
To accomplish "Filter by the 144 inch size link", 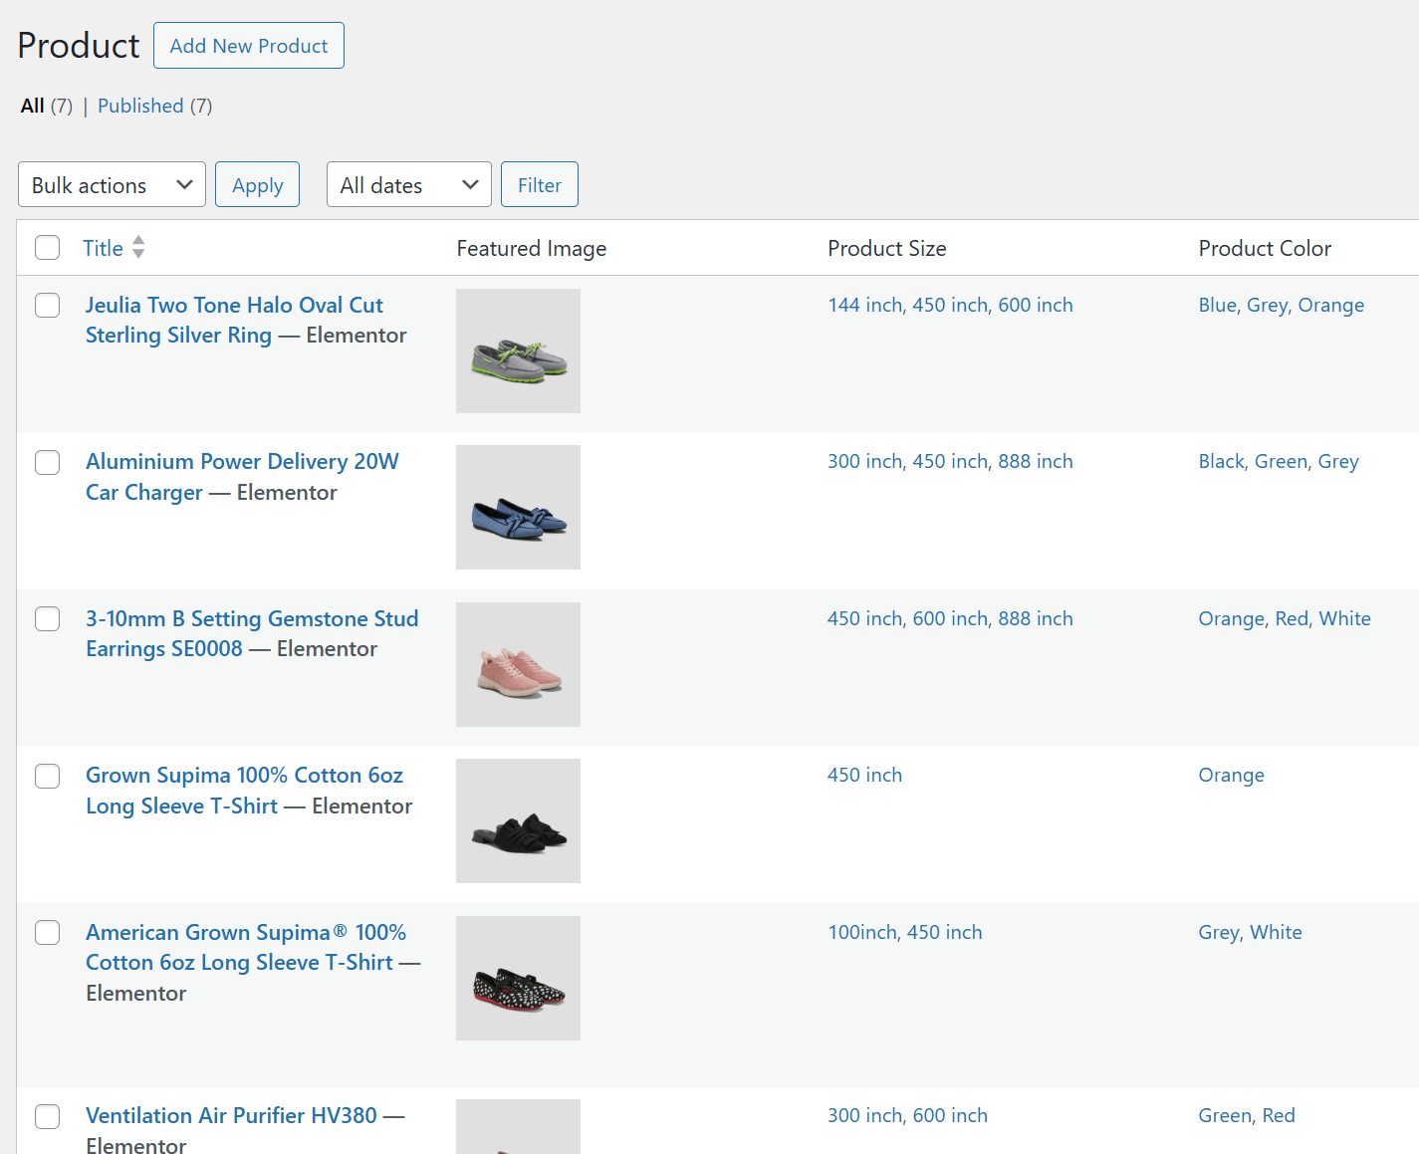I will [865, 305].
